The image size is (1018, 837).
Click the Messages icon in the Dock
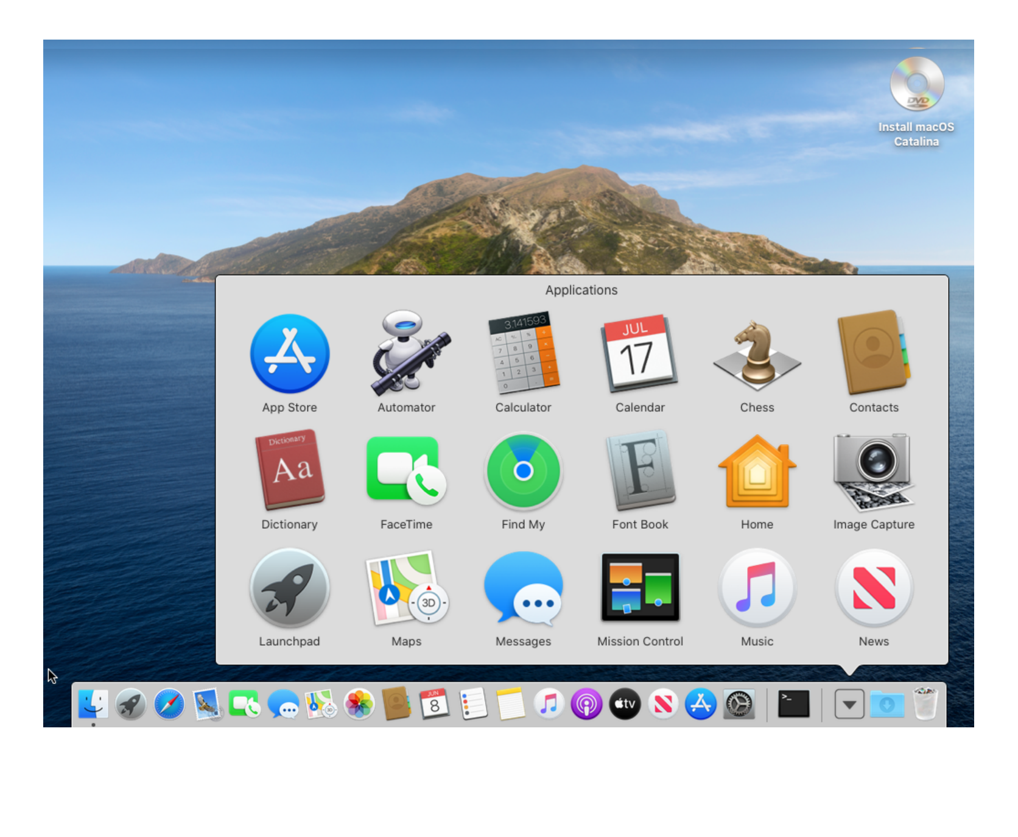pyautogui.click(x=283, y=704)
